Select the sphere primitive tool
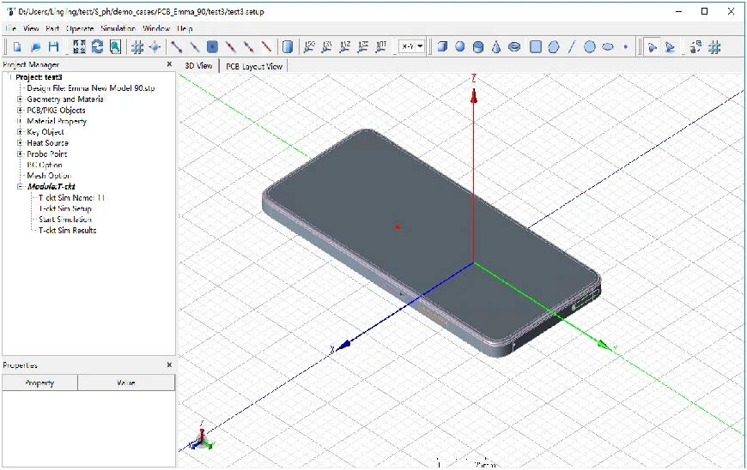The width and height of the screenshot is (747, 470). tap(460, 47)
